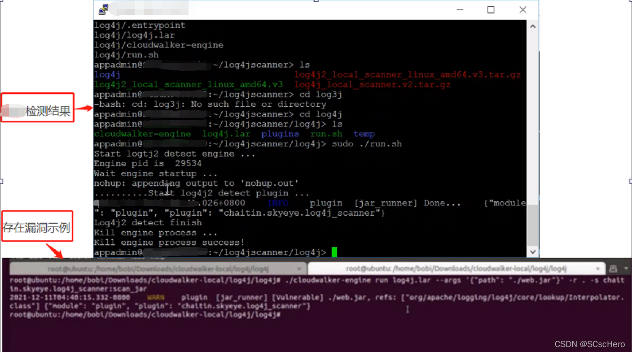This screenshot has height=352, width=632.
Task: Maximize the PuTTY terminal window
Action: pos(491,10)
